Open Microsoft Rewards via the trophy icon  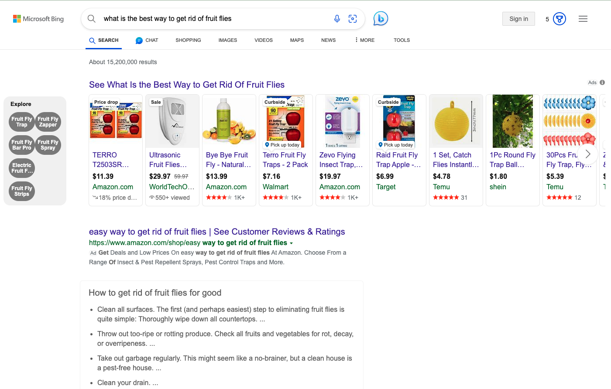tap(559, 18)
